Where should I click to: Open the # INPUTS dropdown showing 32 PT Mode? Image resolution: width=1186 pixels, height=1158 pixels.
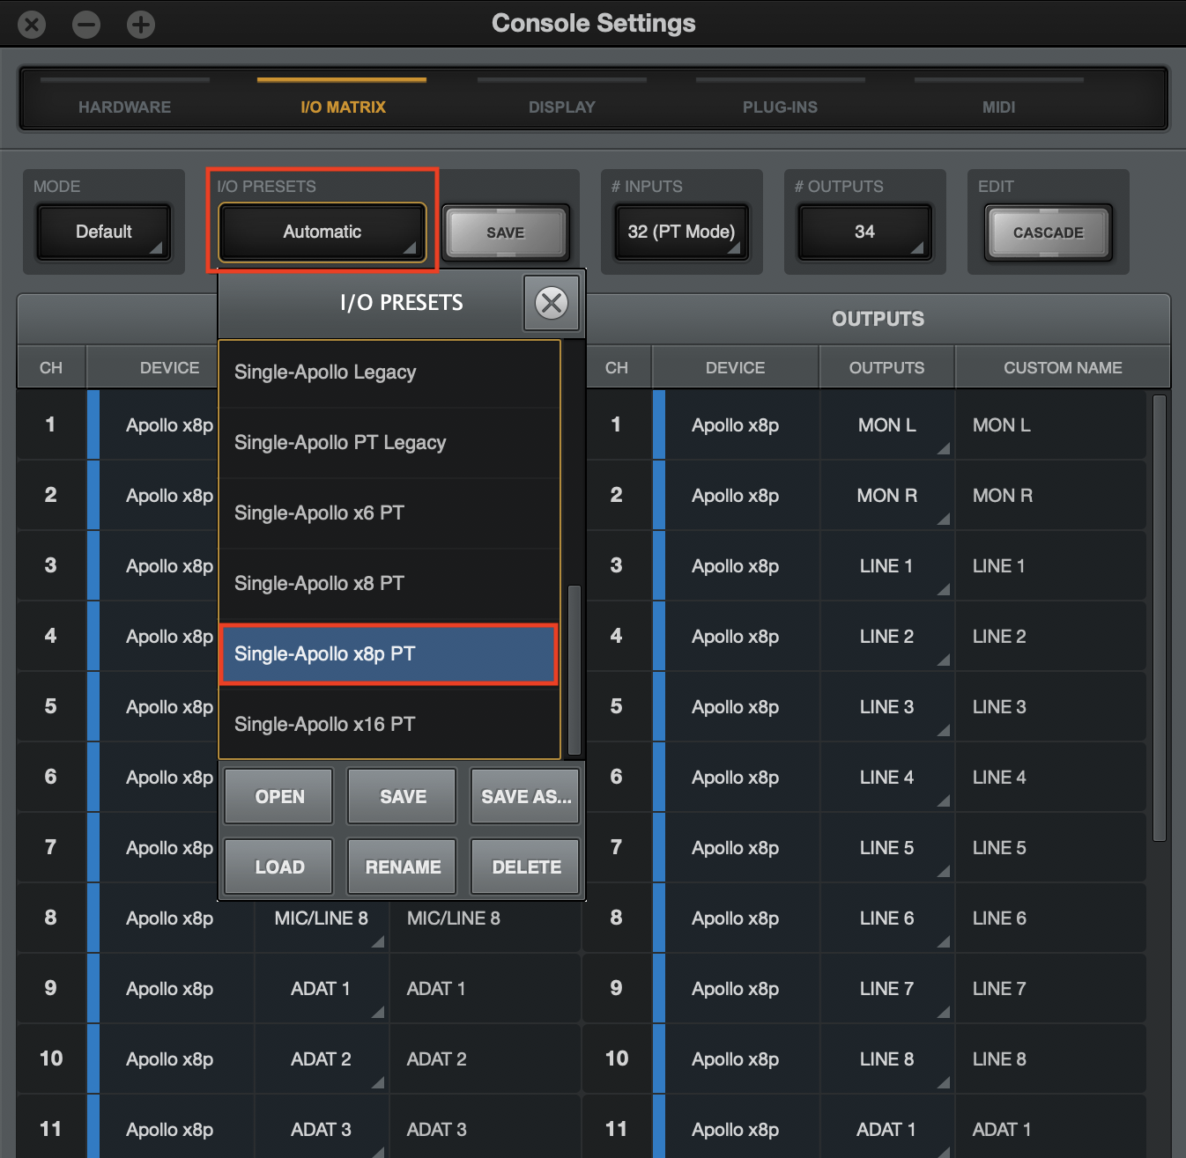(x=681, y=232)
